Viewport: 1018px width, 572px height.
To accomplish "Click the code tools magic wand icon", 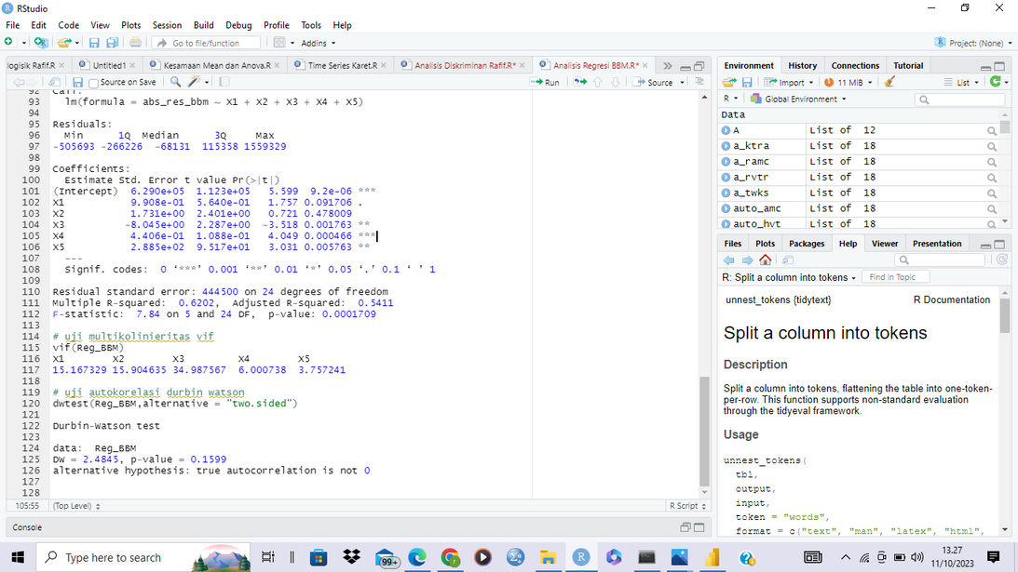I will pyautogui.click(x=196, y=82).
